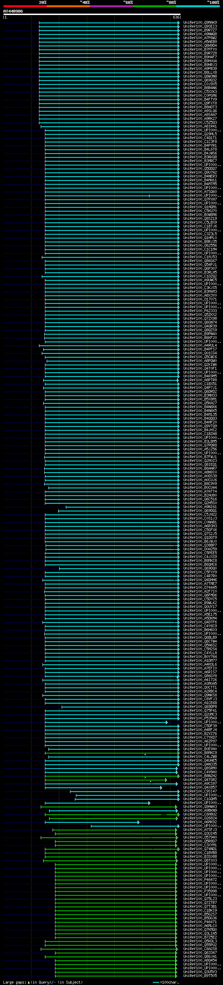Open hit UniRef100_Q3U5V3
Image resolution: width=223 pixels, height=985 pixels.
(200, 972)
